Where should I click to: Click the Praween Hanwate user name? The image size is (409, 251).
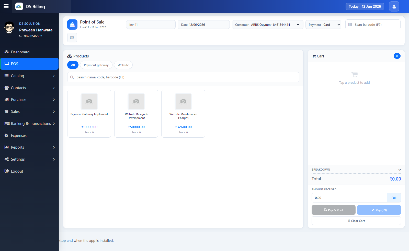[36, 30]
